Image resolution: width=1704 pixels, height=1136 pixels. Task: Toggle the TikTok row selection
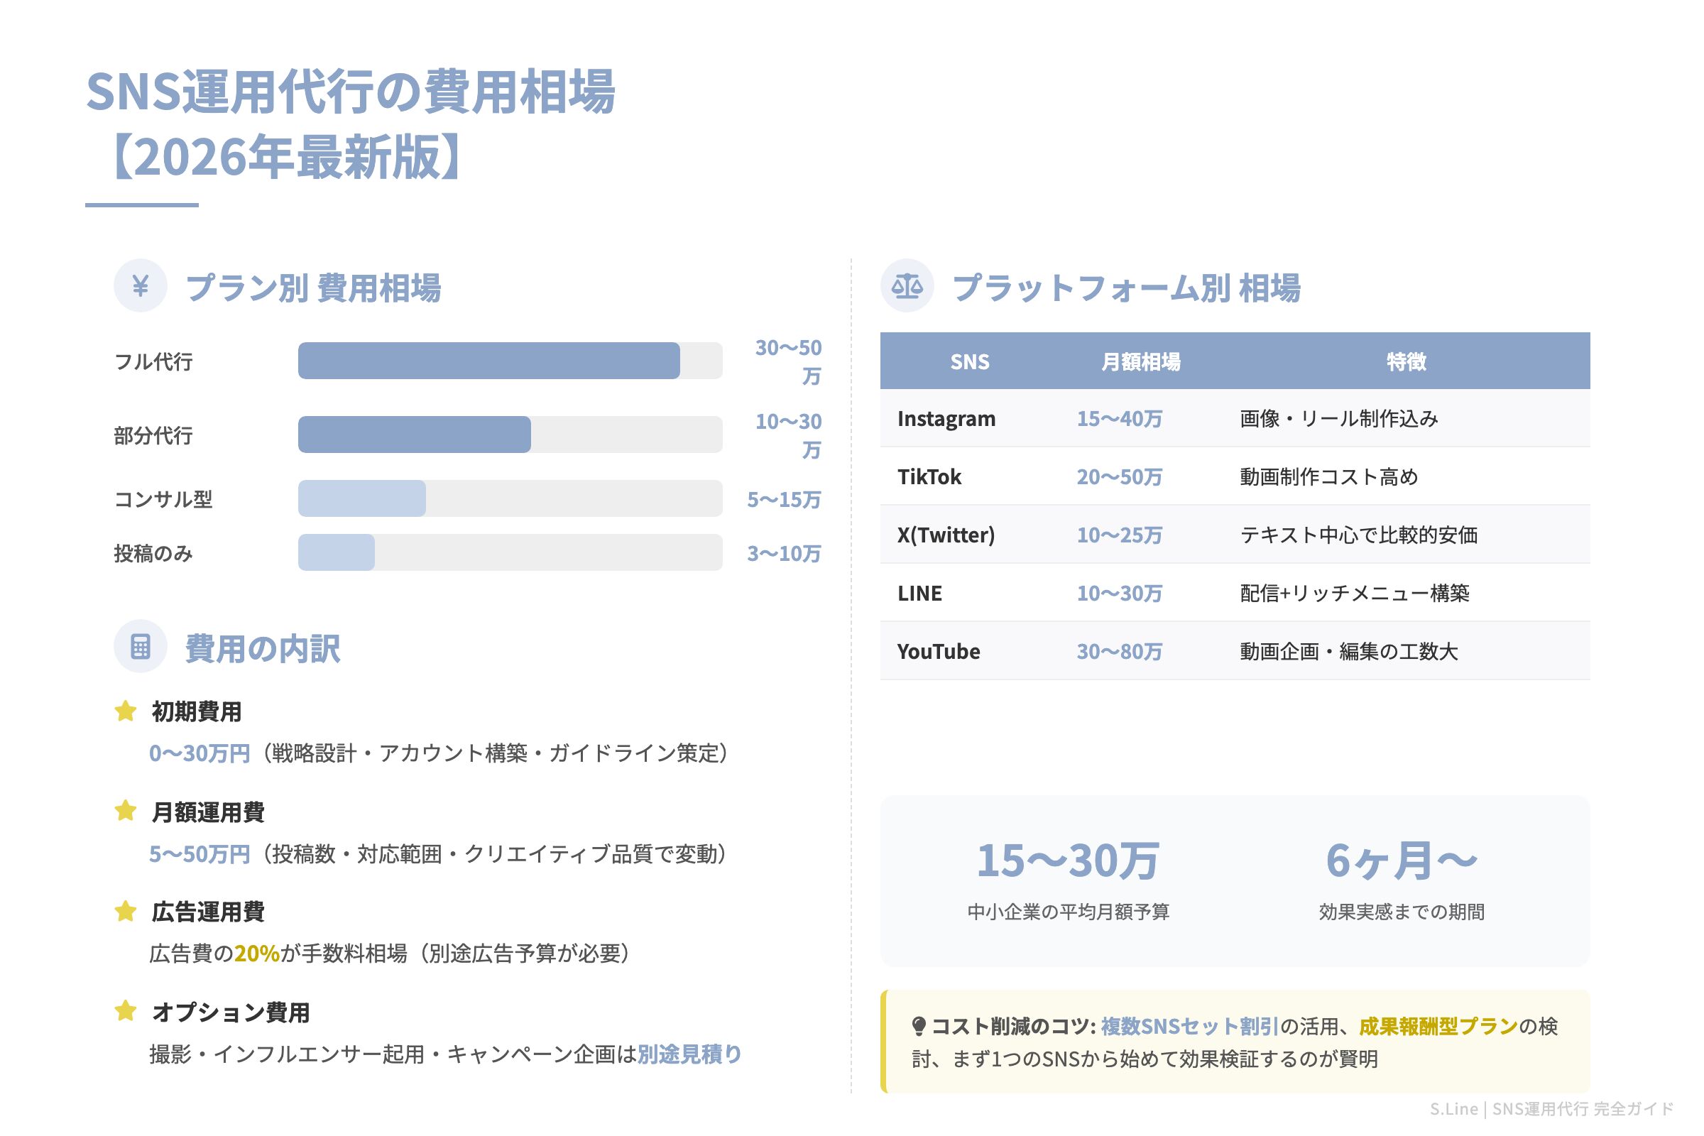point(1232,476)
